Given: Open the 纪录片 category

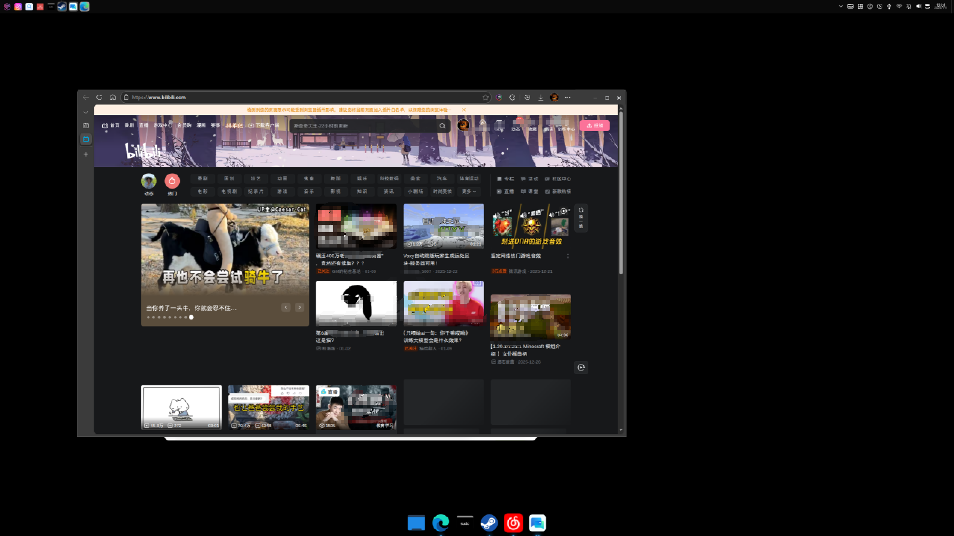Looking at the screenshot, I should (x=256, y=192).
